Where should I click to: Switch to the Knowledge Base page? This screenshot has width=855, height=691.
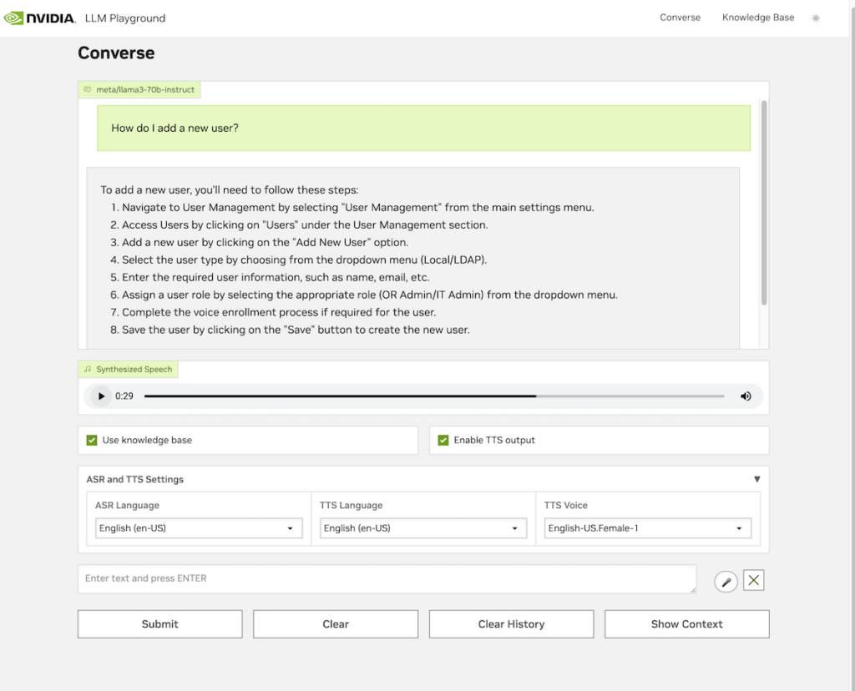(x=757, y=18)
